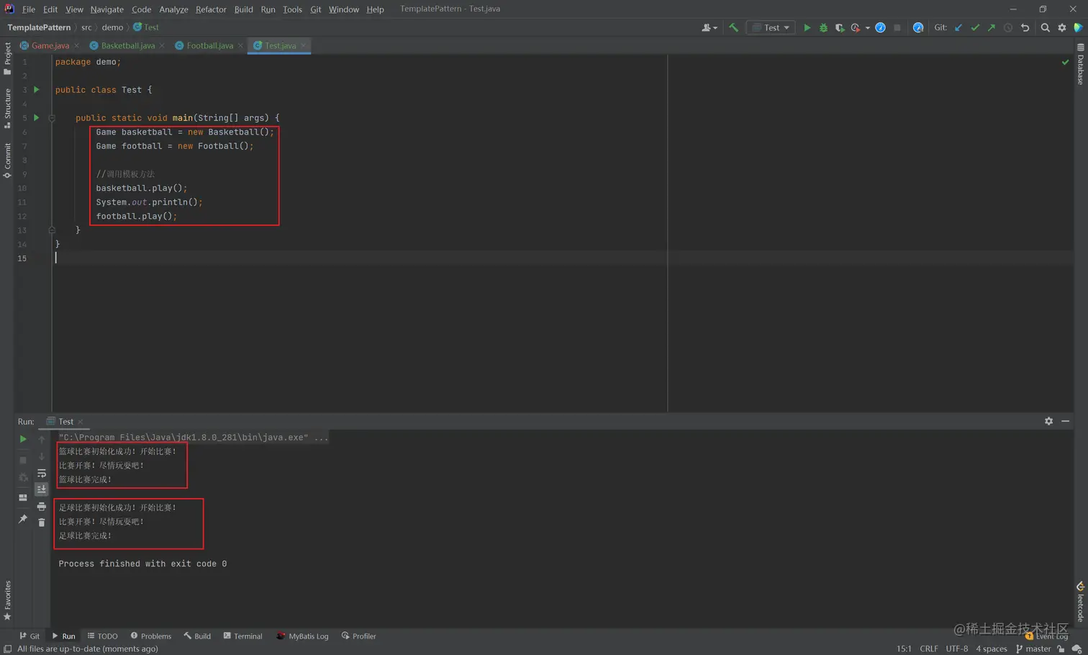Open the Profiler tool window
The height and width of the screenshot is (655, 1088).
[358, 636]
